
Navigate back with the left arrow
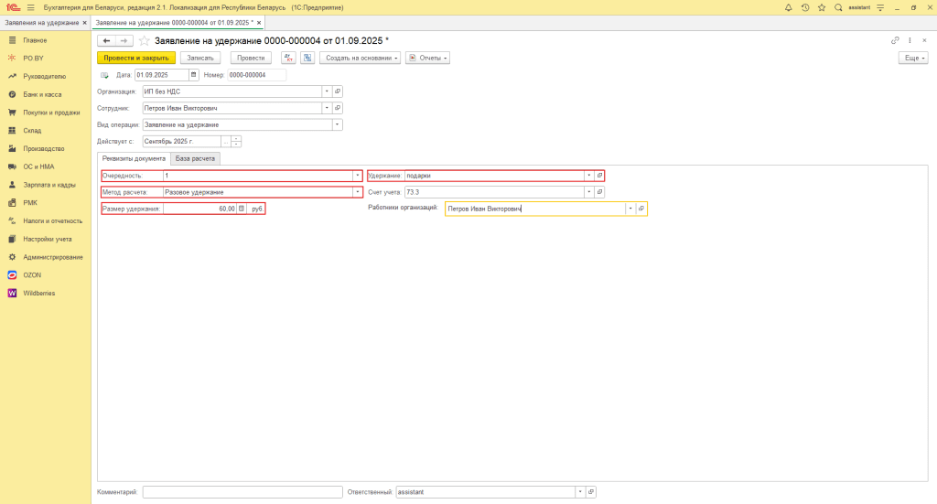(106, 40)
